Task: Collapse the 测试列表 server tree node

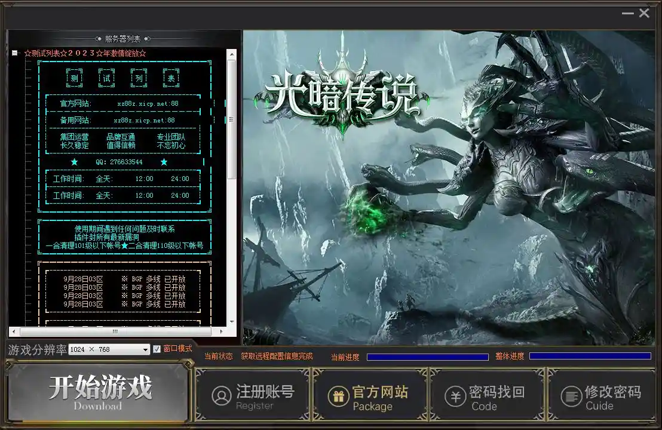Action: pyautogui.click(x=15, y=53)
